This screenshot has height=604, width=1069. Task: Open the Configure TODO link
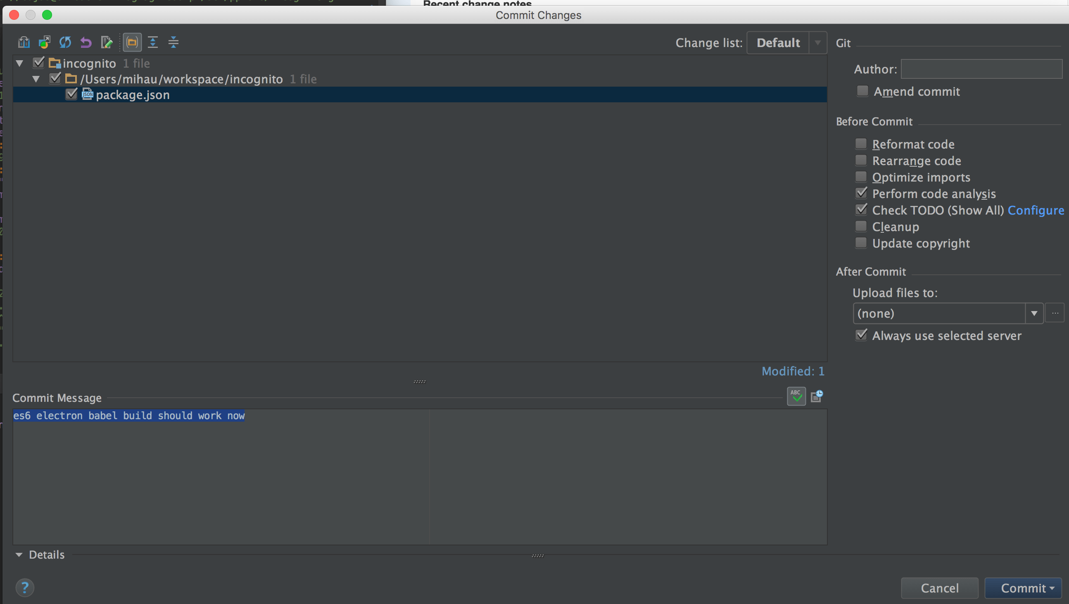point(1037,210)
